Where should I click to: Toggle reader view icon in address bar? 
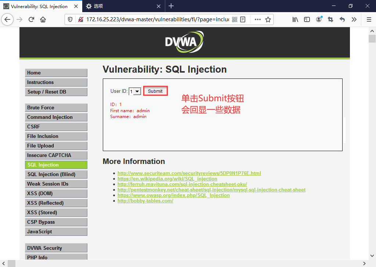click(x=243, y=19)
